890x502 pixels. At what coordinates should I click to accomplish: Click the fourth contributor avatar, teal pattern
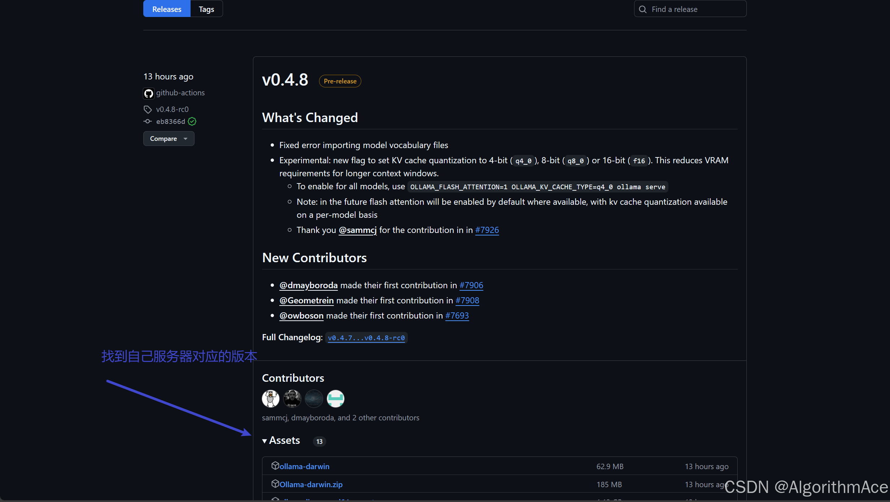click(336, 399)
